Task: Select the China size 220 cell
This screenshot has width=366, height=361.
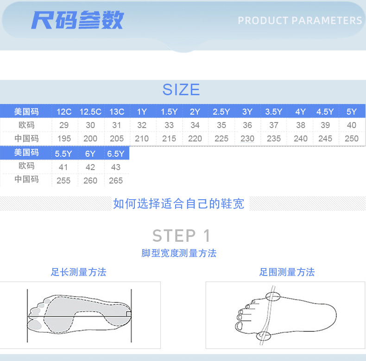Action: (x=195, y=139)
